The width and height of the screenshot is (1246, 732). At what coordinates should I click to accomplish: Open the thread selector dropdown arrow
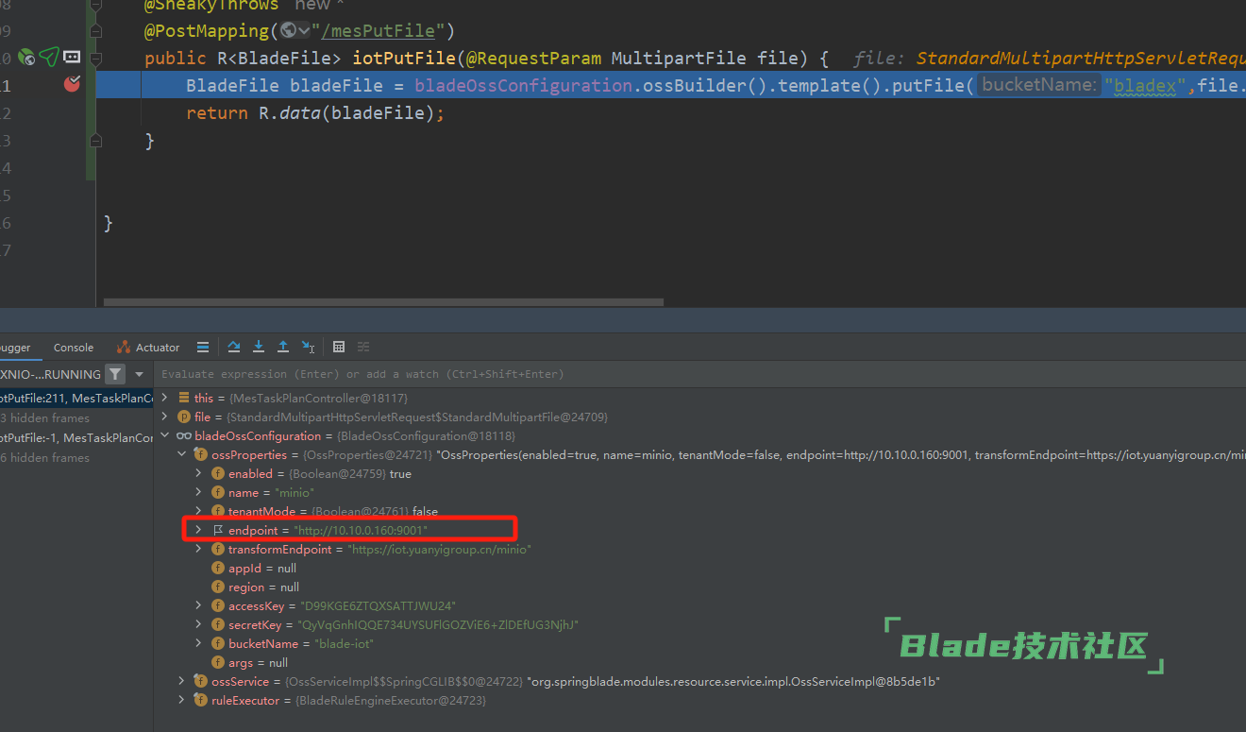coord(140,374)
